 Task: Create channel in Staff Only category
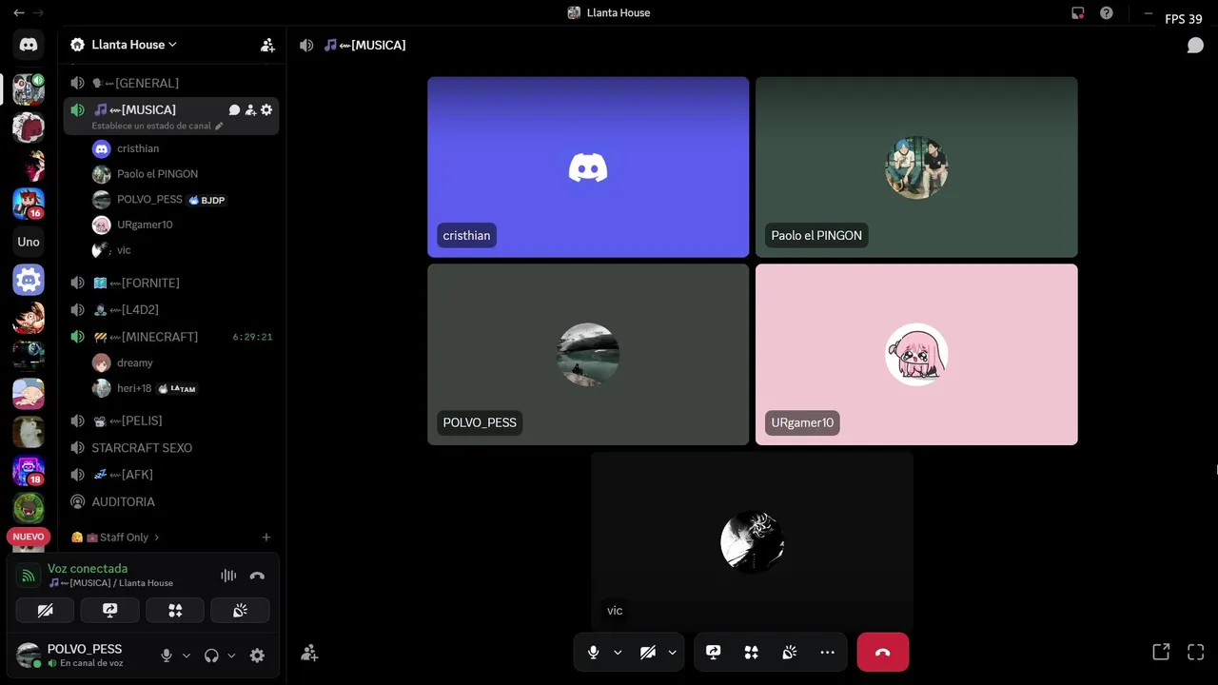tap(266, 538)
